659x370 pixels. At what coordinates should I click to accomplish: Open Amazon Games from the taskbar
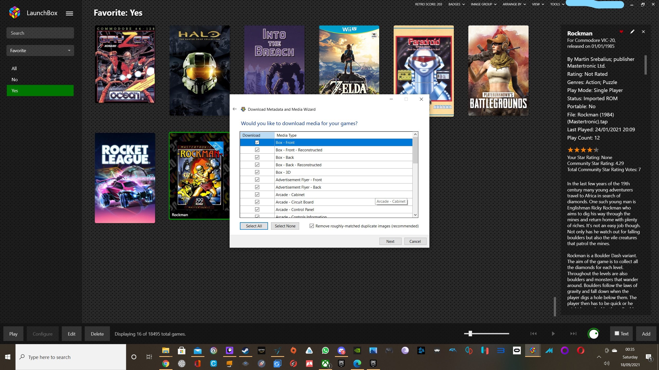pyautogui.click(x=261, y=350)
